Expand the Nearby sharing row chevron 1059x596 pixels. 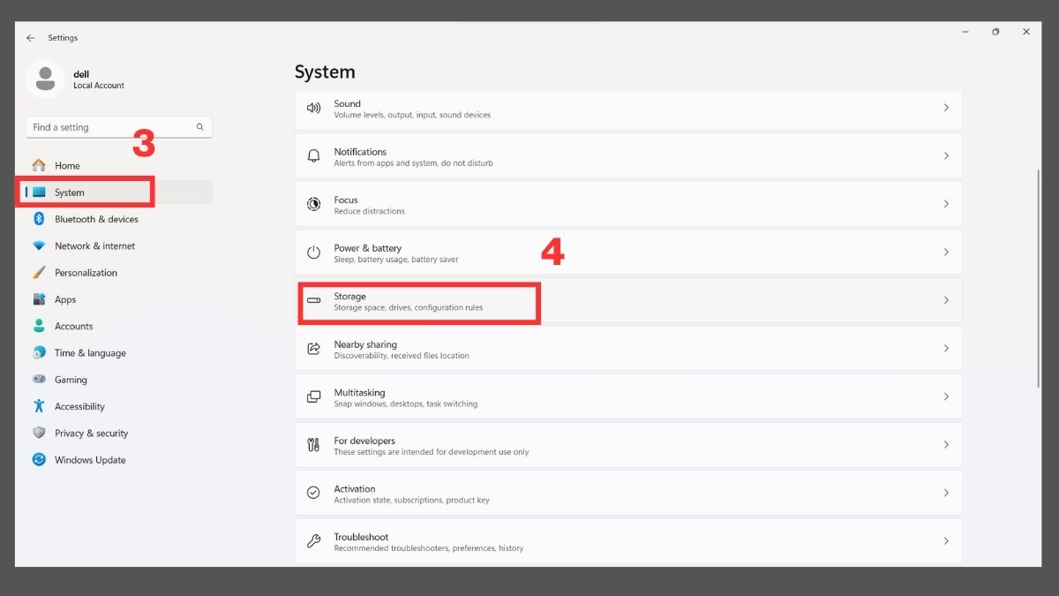(946, 348)
